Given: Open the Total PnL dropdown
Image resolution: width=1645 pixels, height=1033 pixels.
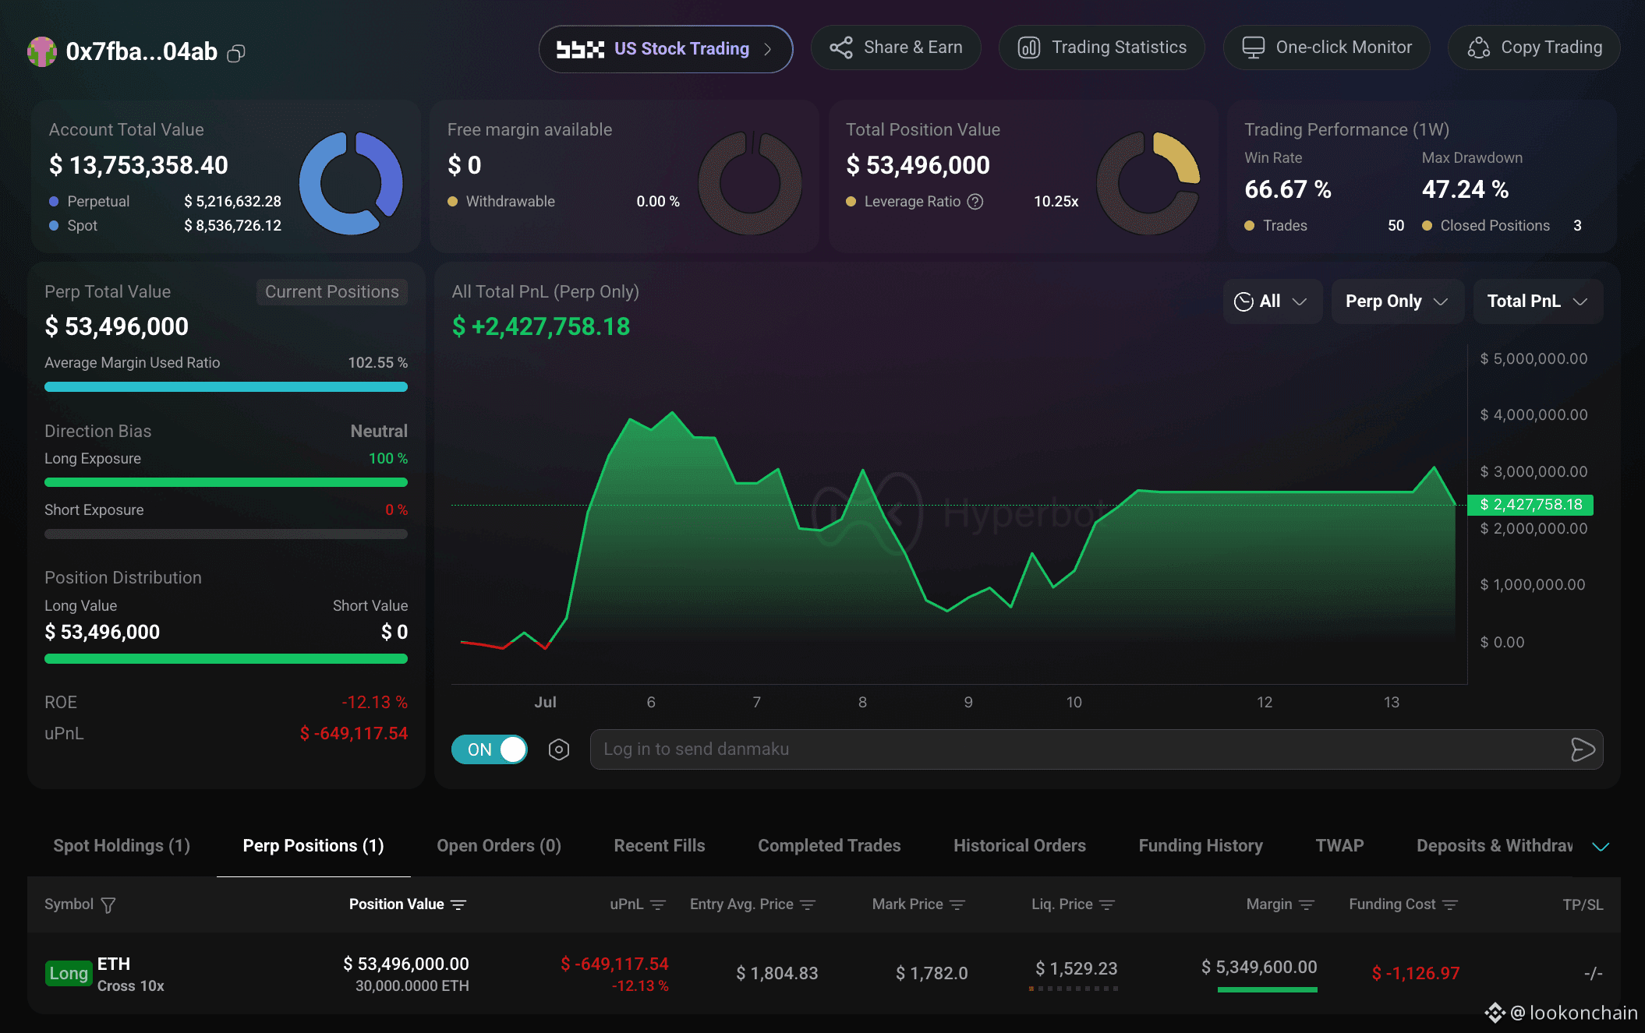Looking at the screenshot, I should pos(1538,301).
